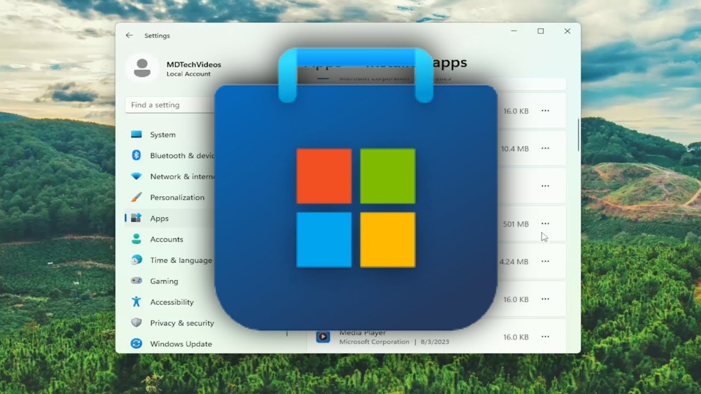Click the 10.4 MB size value
The width and height of the screenshot is (701, 394).
tap(515, 149)
